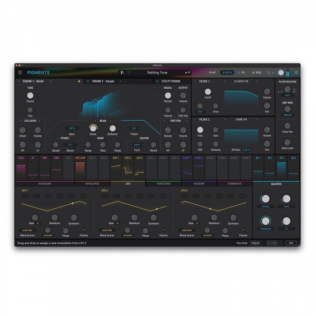Open the edit history list icon
The width and height of the screenshot is (315, 315).
(275, 243)
